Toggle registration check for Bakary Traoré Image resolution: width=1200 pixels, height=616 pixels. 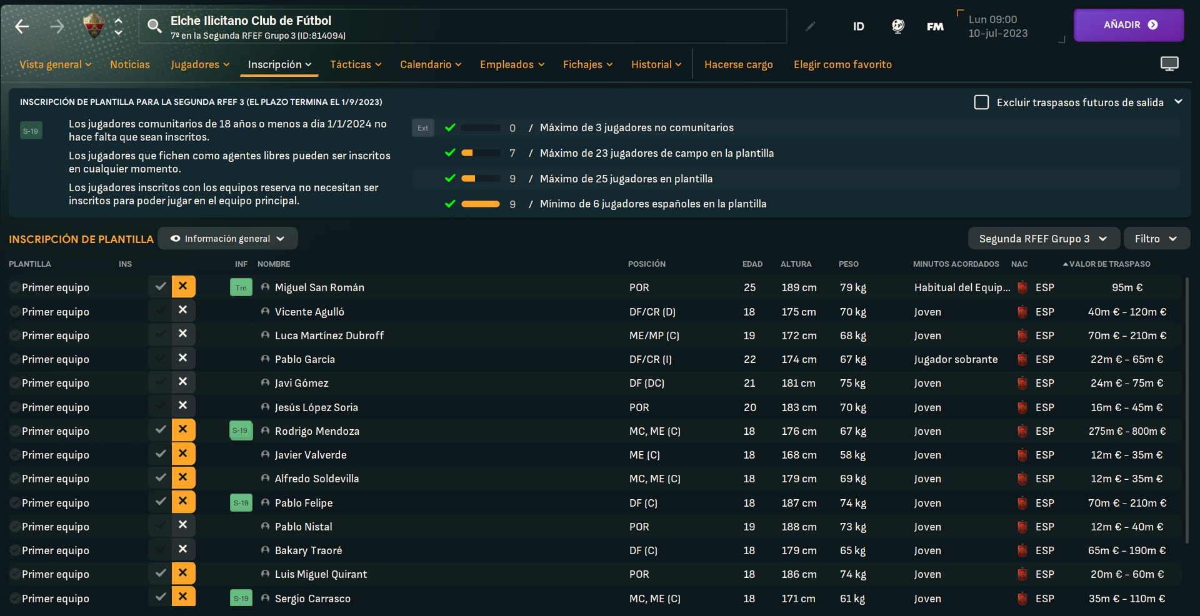[x=160, y=549]
